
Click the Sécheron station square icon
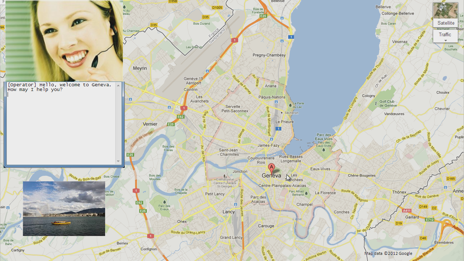(x=282, y=113)
